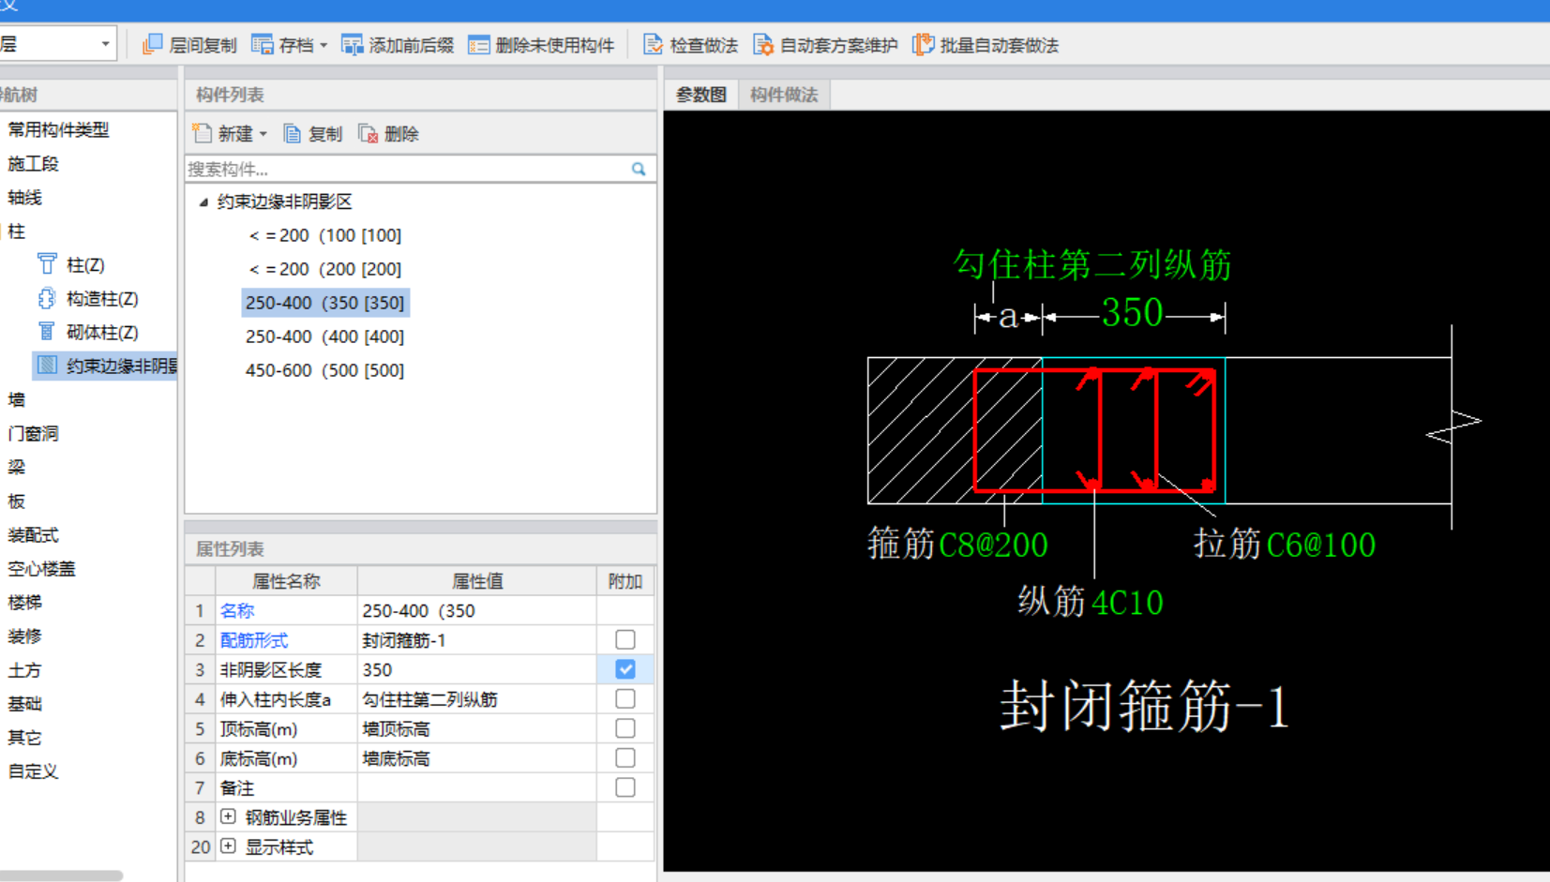Screen dimensions: 1550x882
Task: Select component <=200 (100 [100])
Action: pyautogui.click(x=325, y=235)
